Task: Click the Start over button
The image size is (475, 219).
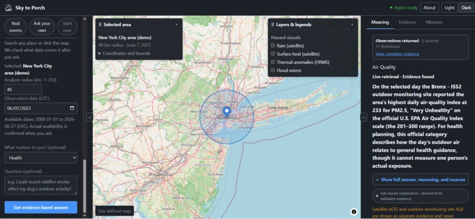Action: 67,27
